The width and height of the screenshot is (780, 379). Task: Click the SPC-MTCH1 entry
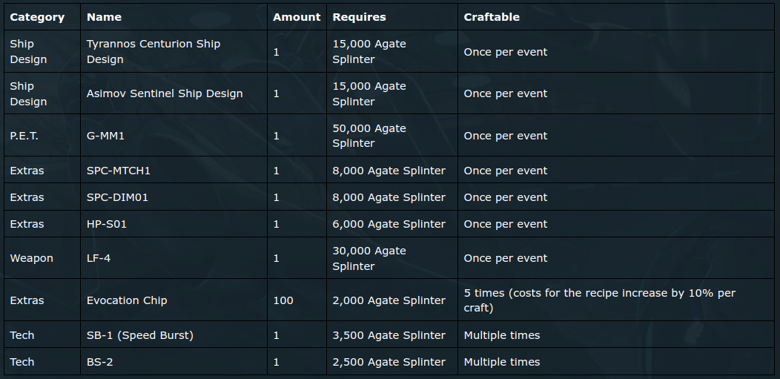(119, 171)
